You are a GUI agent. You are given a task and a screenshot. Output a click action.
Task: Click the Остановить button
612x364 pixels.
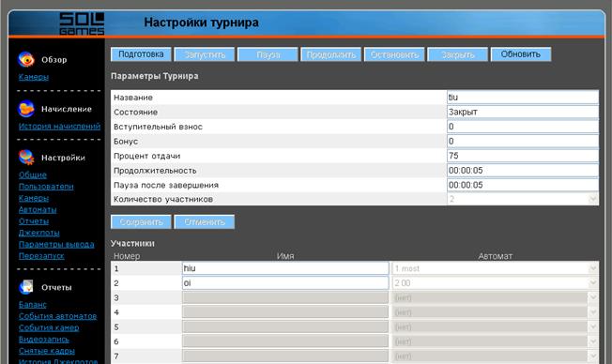coord(394,54)
